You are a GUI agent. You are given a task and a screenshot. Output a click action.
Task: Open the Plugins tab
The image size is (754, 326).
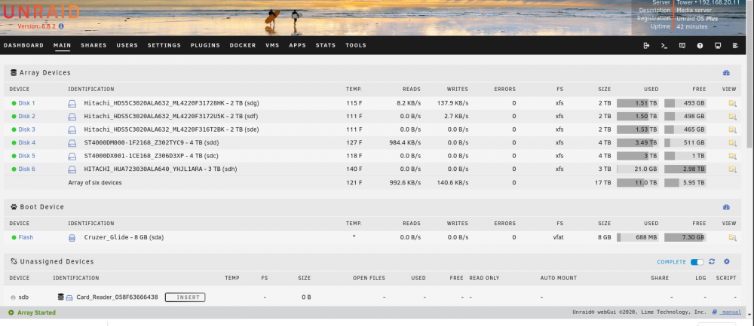[205, 45]
